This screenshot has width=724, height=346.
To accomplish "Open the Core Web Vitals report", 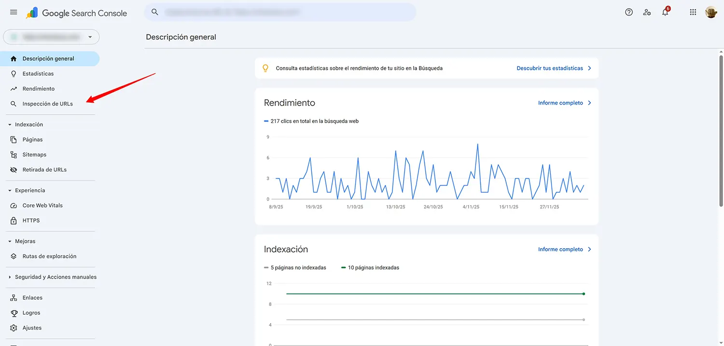I will click(x=42, y=205).
